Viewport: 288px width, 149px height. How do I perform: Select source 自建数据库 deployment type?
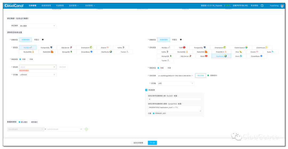coord(25,40)
